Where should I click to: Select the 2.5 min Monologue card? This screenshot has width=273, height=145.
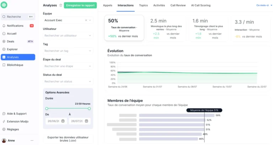coord(166,29)
